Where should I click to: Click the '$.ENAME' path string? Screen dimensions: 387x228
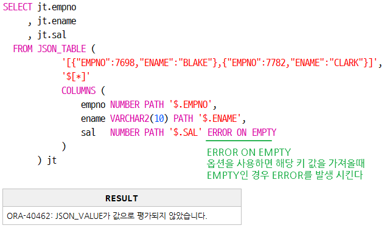point(220,119)
